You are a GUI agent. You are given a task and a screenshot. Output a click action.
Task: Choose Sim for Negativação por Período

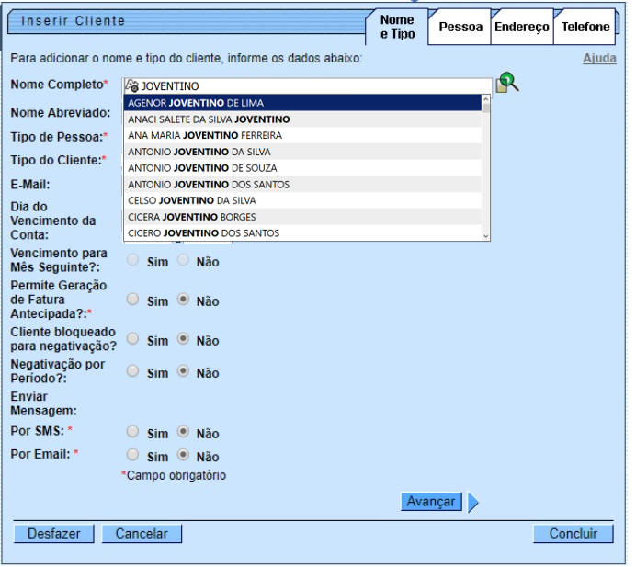click(x=133, y=371)
